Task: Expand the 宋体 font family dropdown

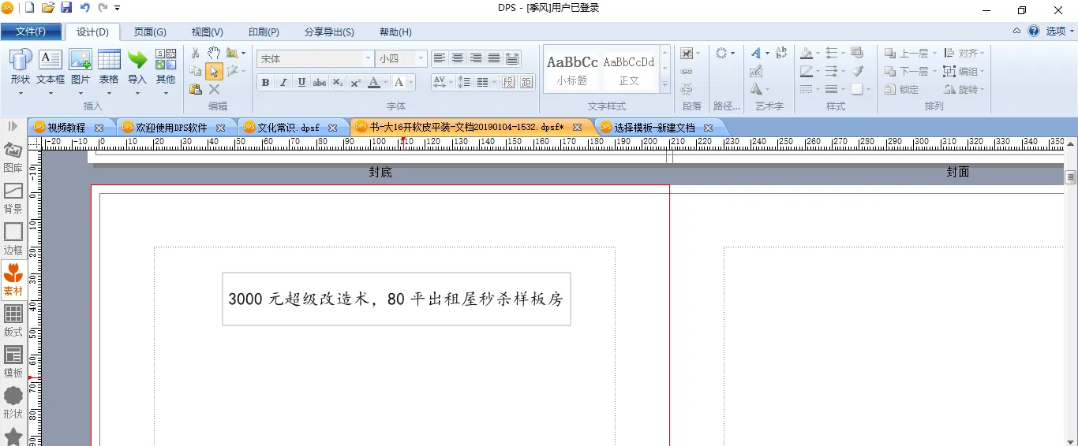Action: point(368,59)
